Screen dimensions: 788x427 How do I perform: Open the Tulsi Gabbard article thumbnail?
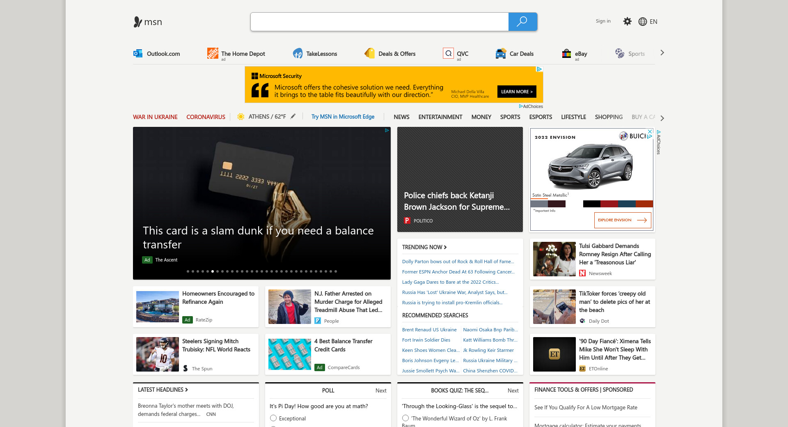click(554, 259)
